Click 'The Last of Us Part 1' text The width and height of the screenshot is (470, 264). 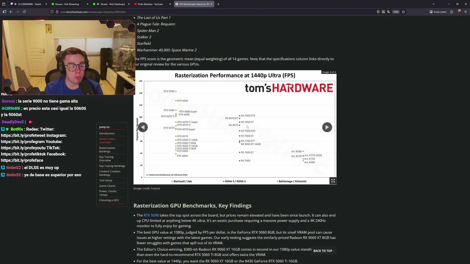tap(153, 18)
